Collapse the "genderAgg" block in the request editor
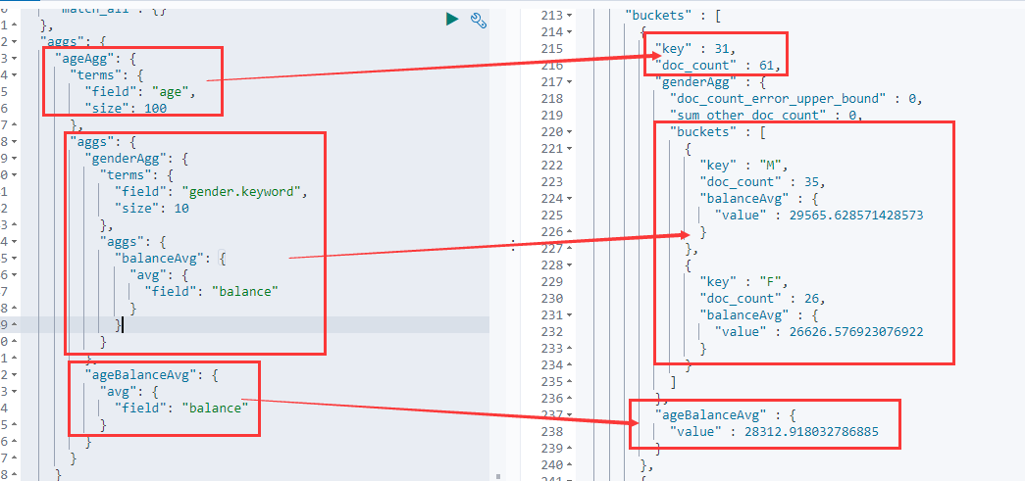This screenshot has width=1025, height=481. 15,159
